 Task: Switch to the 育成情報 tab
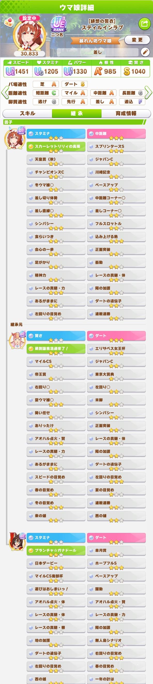coord(126,113)
